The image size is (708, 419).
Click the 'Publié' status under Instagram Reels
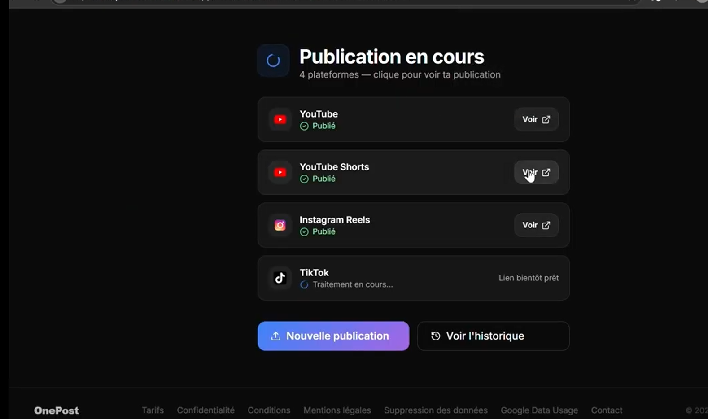point(324,231)
